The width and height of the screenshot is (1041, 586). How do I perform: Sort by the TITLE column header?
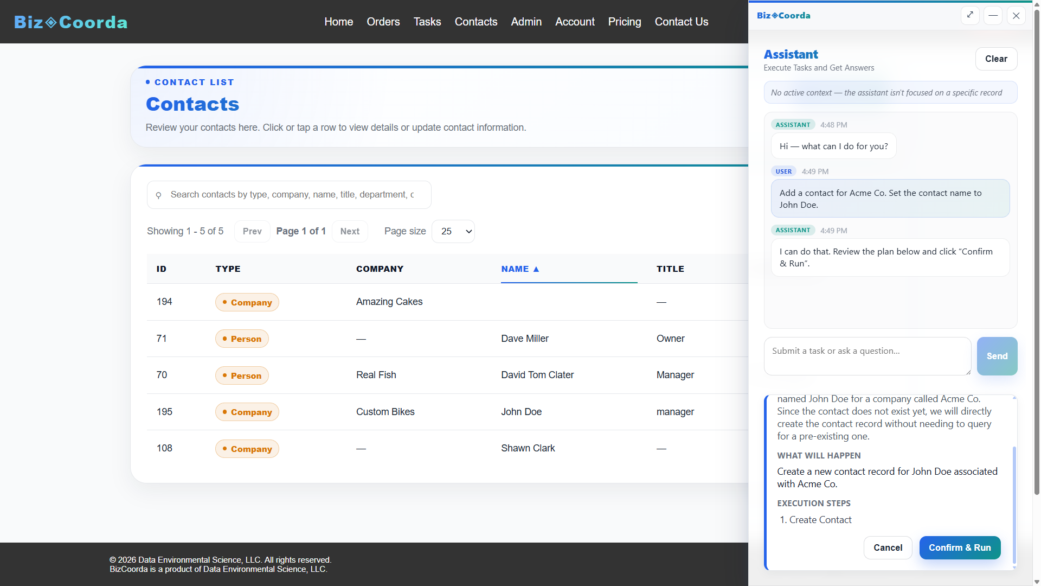670,269
